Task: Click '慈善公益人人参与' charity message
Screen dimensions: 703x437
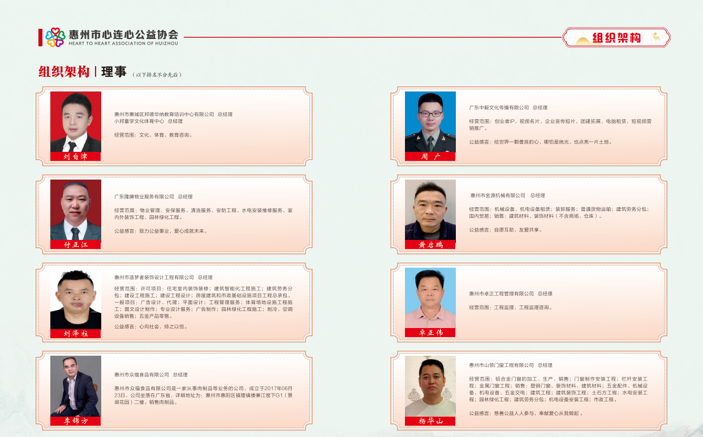Action: coord(526,413)
